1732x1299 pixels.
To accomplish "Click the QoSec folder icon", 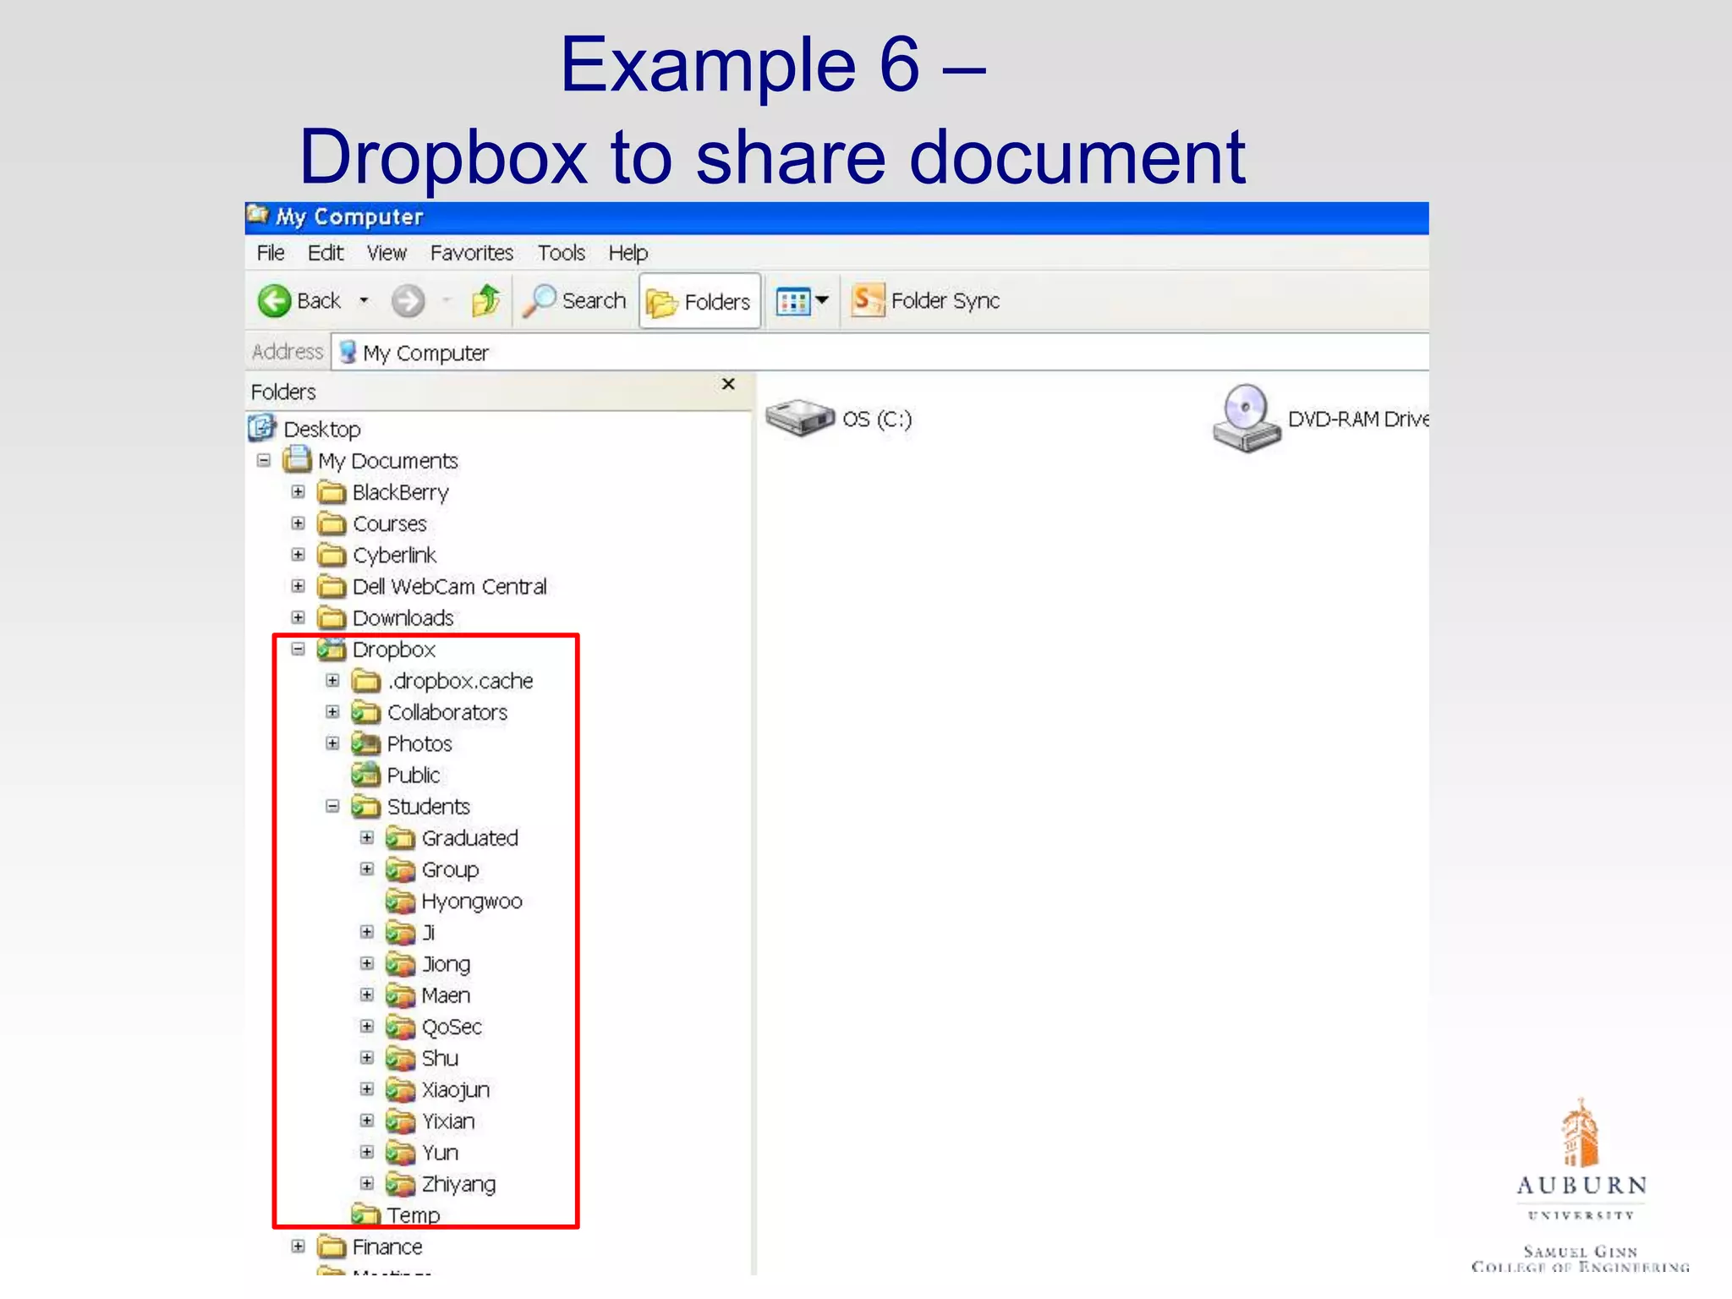I will [401, 1027].
